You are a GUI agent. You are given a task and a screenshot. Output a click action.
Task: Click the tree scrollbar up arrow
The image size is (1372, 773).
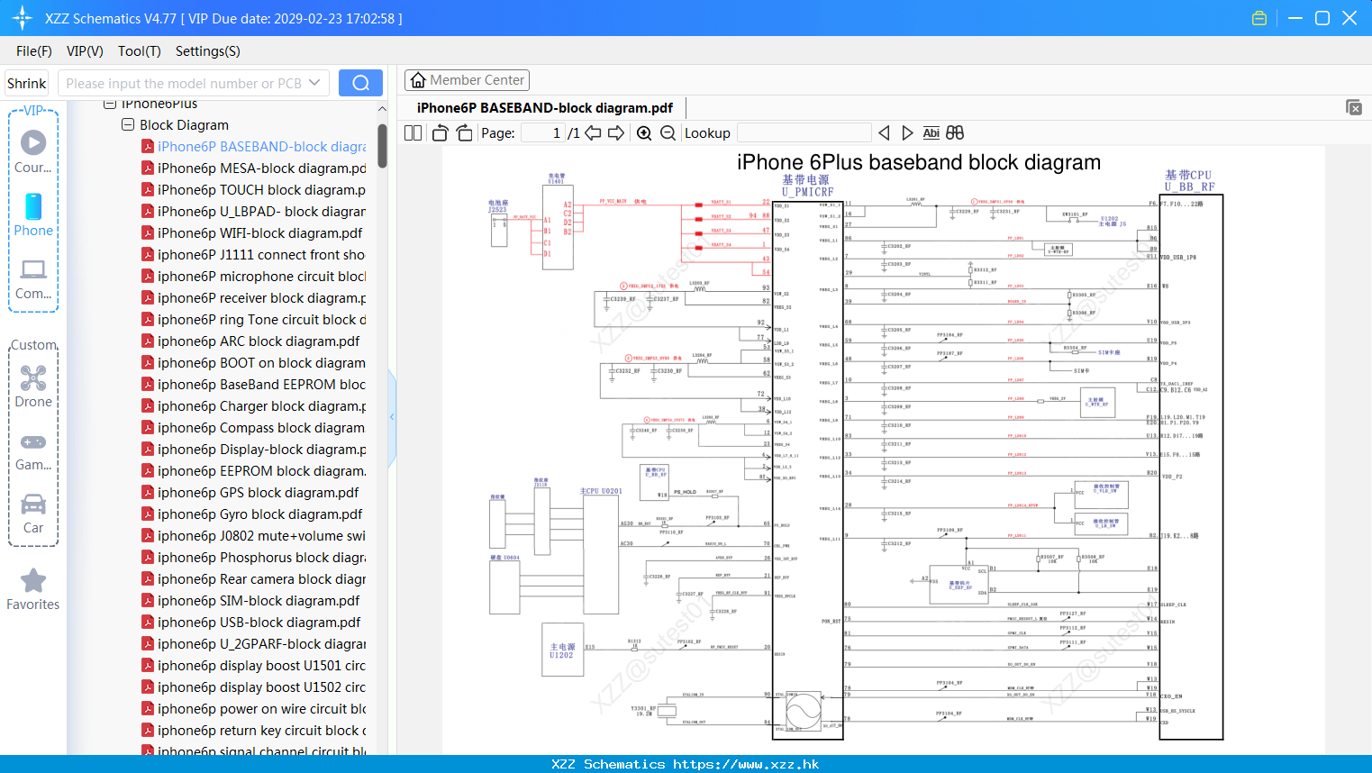pos(382,109)
